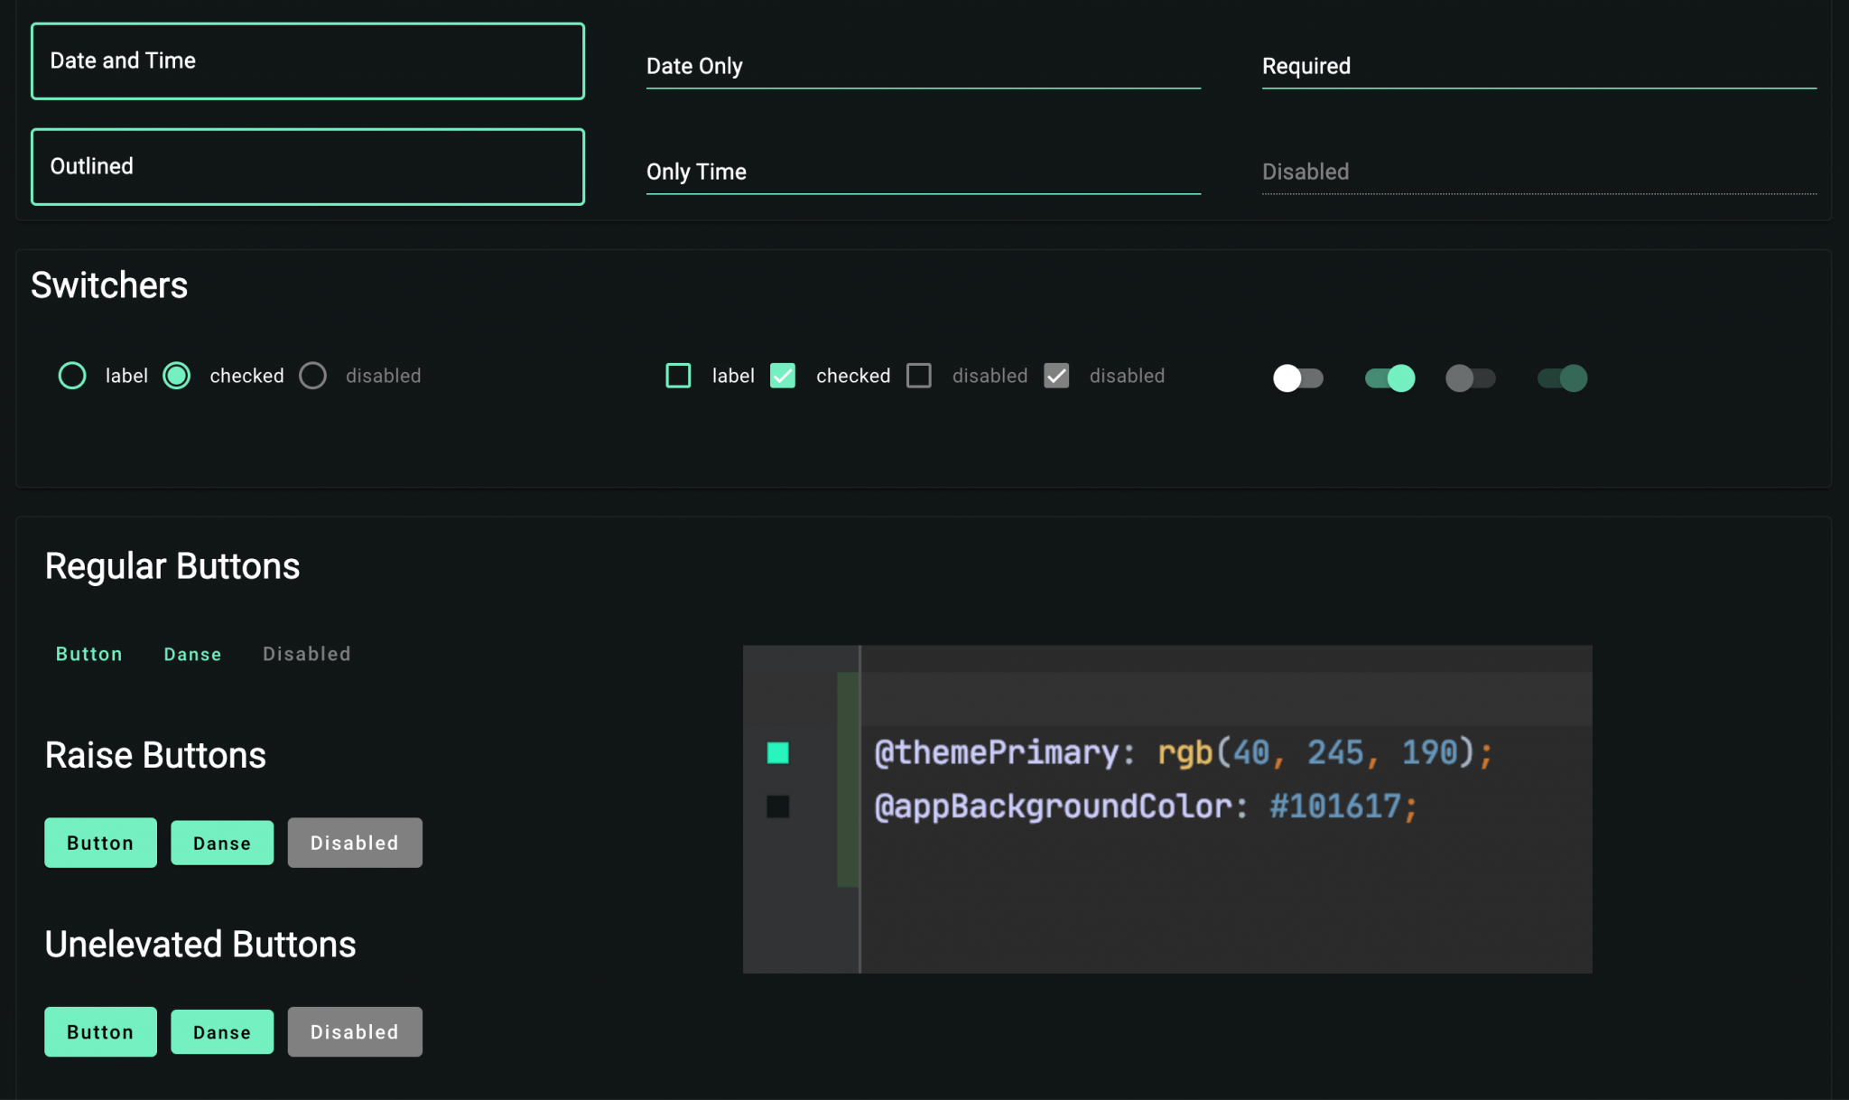Click the Only Time field

point(923,172)
